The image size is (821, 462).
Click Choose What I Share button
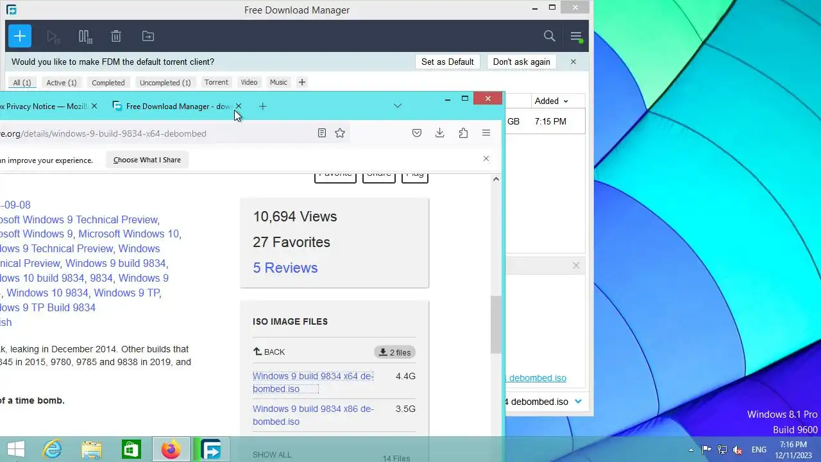click(147, 160)
